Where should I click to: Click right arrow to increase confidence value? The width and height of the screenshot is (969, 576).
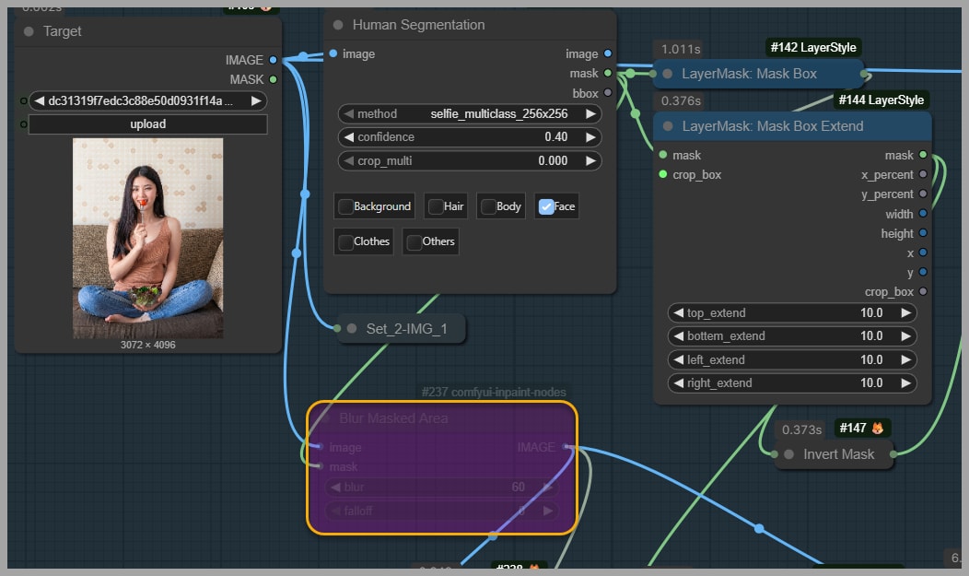pos(590,137)
